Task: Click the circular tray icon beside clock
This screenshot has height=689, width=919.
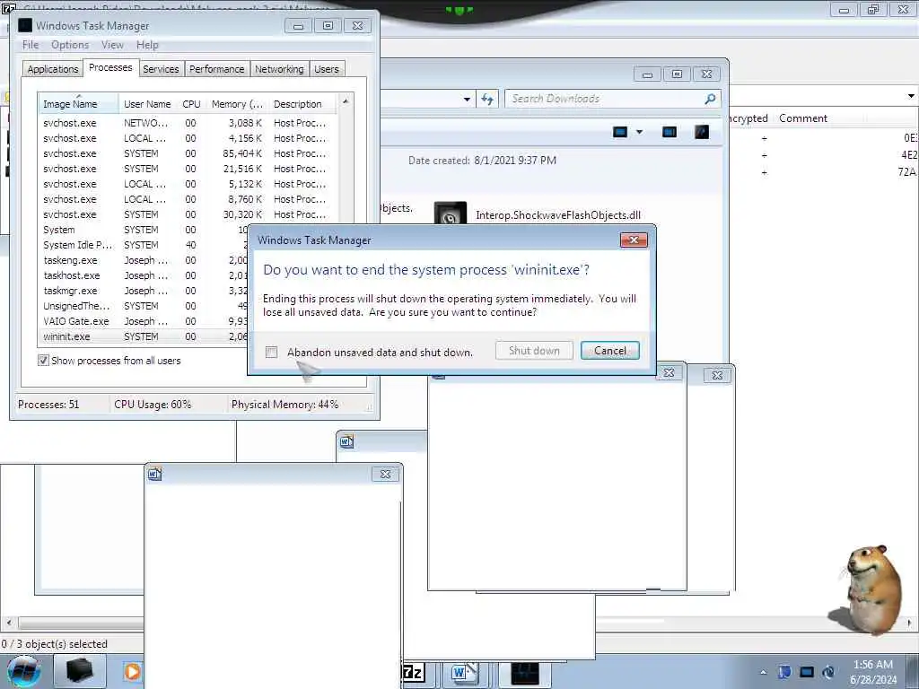Action: 828,672
